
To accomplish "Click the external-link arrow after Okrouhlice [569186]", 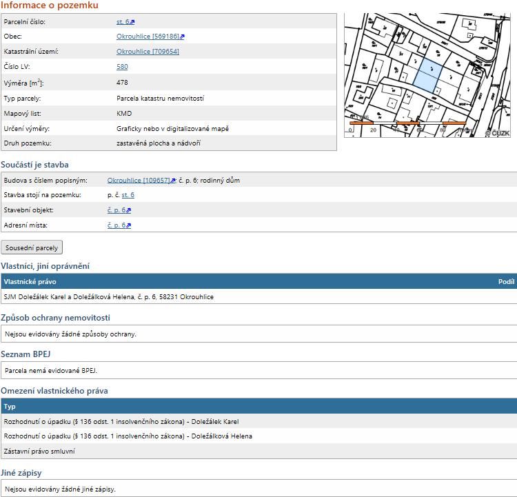I will point(182,37).
